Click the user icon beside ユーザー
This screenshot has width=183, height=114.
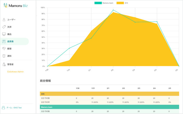pos(4,20)
